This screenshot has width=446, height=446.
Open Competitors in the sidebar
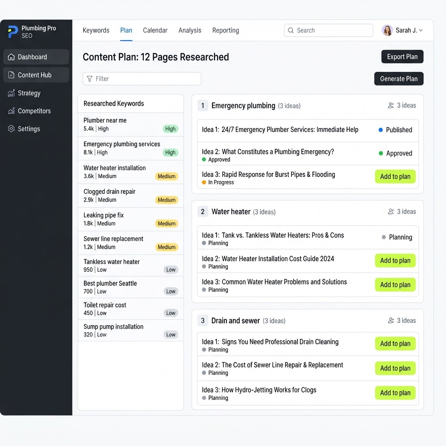36,111
